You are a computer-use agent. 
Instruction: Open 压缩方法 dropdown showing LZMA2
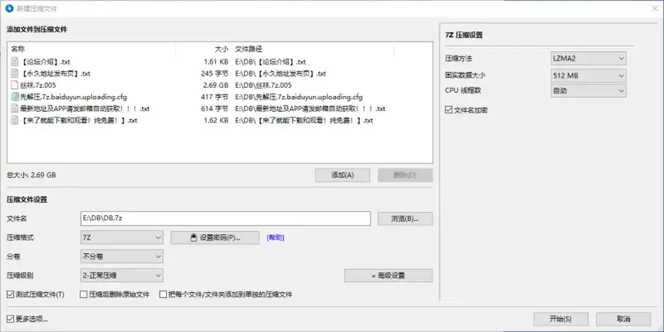tap(588, 58)
